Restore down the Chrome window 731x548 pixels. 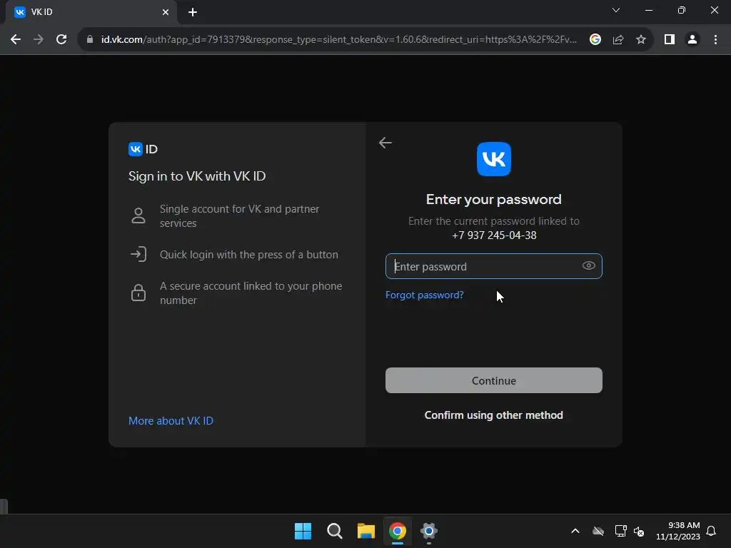pyautogui.click(x=682, y=10)
